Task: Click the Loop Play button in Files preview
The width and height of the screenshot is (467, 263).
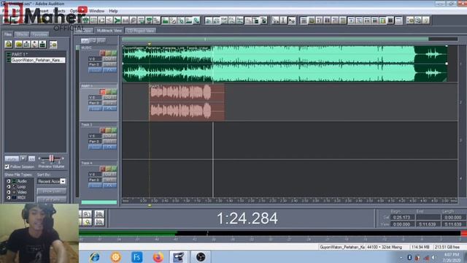Action: pos(31,159)
